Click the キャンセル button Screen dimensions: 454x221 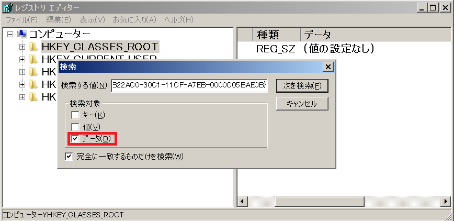pyautogui.click(x=302, y=104)
